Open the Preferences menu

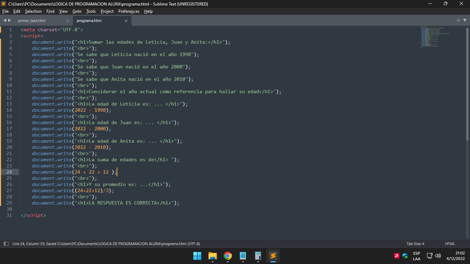point(129,11)
